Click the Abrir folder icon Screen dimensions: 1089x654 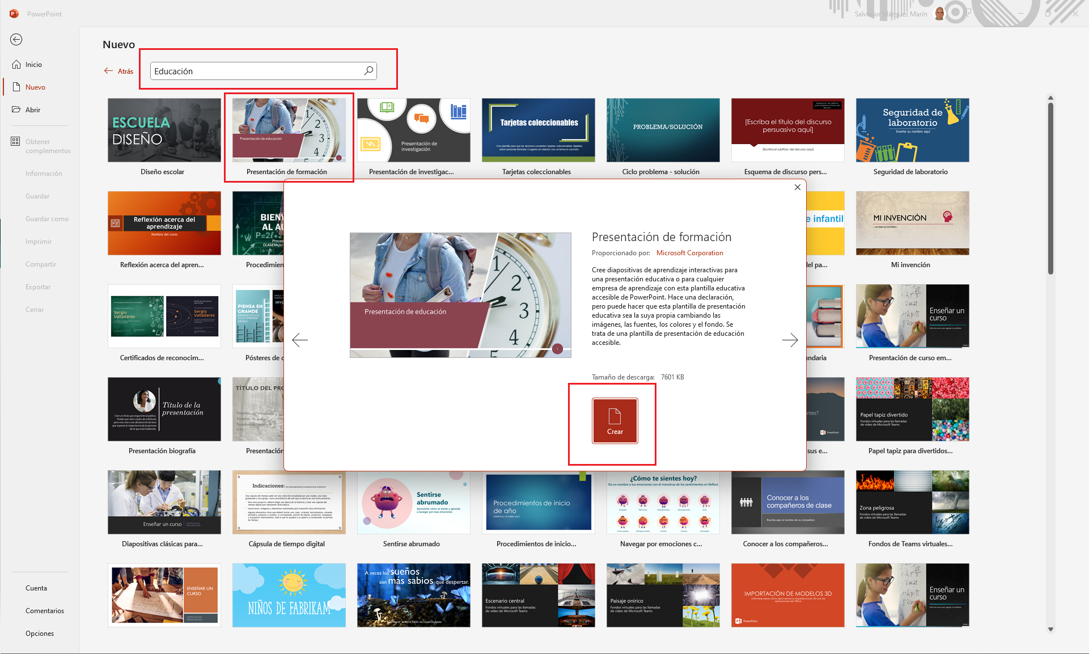[16, 109]
